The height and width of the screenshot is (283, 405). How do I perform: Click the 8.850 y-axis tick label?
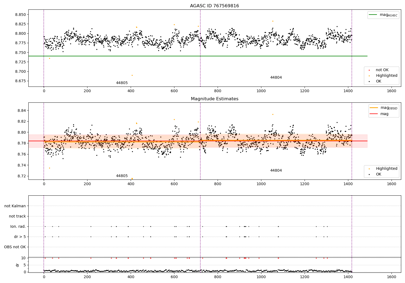coord(21,15)
